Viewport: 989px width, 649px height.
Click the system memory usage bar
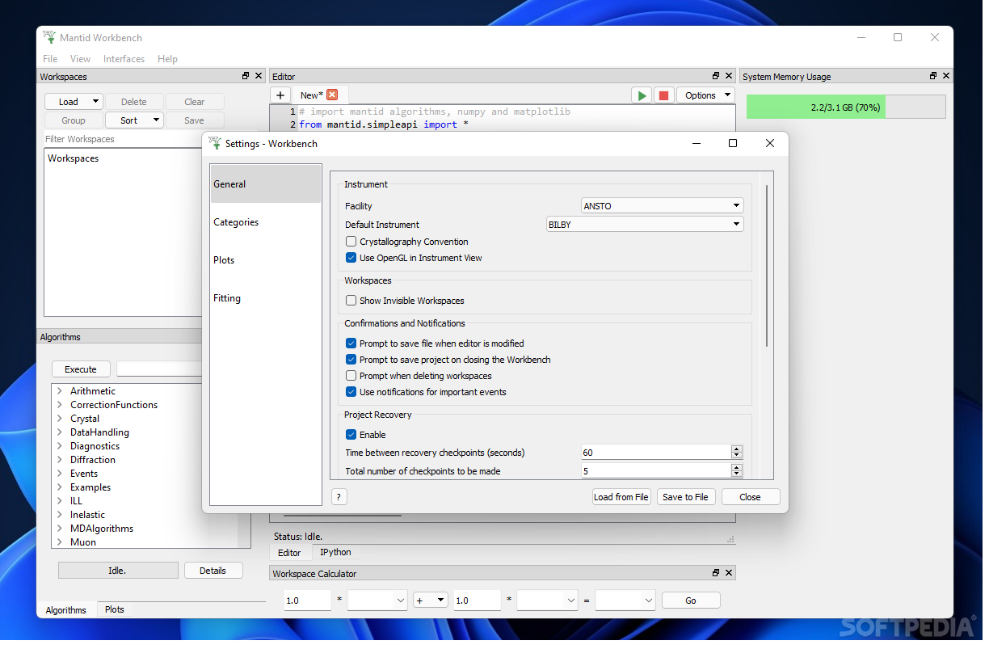click(x=845, y=107)
